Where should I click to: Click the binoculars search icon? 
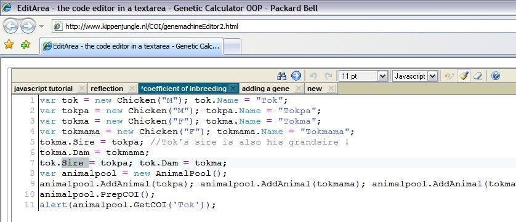click(281, 76)
